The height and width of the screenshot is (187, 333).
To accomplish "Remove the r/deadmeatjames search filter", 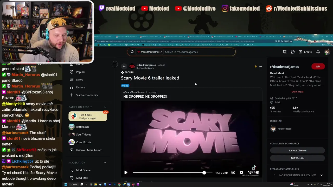I will pos(161,52).
